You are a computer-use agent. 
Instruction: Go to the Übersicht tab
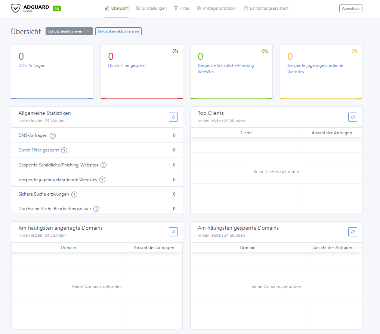click(117, 8)
